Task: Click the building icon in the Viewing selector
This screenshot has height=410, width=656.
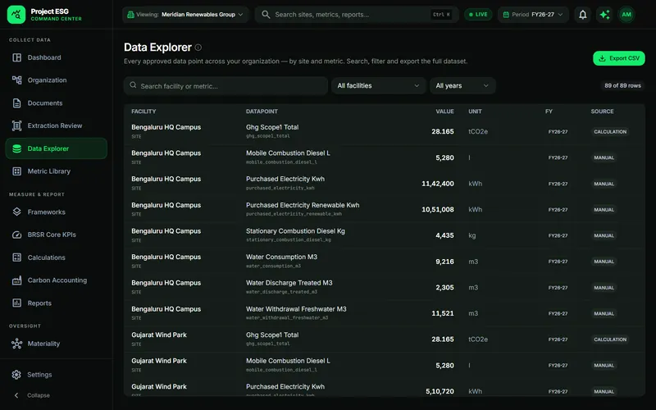Action: click(x=130, y=15)
